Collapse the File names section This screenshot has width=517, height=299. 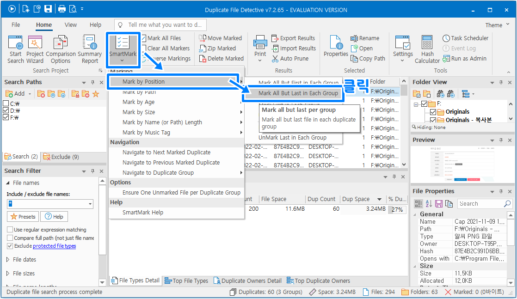[x=8, y=183]
